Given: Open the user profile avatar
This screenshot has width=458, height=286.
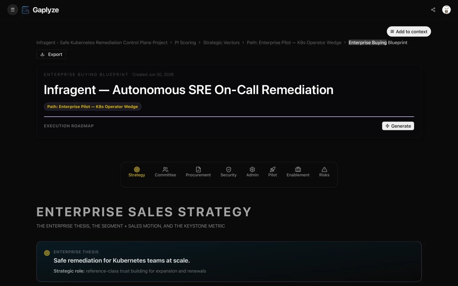Looking at the screenshot, I should point(446,10).
